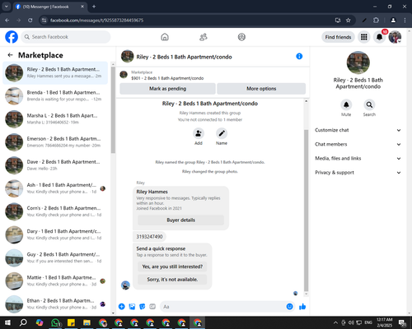The height and width of the screenshot is (329, 412).
Task: Click the conversation list scrollbar
Action: pyautogui.click(x=113, y=109)
